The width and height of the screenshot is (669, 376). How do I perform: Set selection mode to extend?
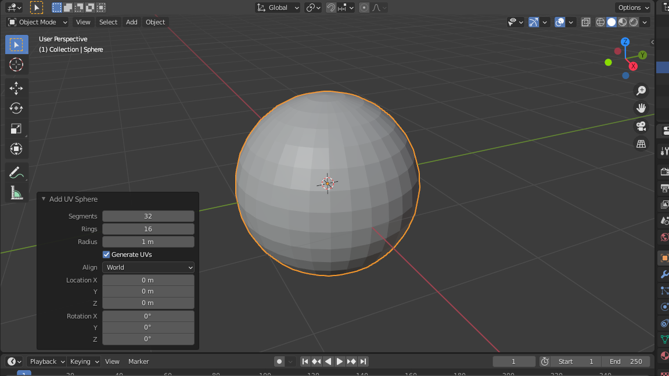(x=68, y=8)
